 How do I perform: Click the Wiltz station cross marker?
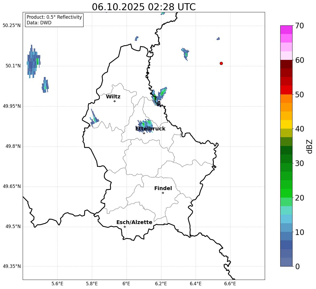tap(115, 101)
